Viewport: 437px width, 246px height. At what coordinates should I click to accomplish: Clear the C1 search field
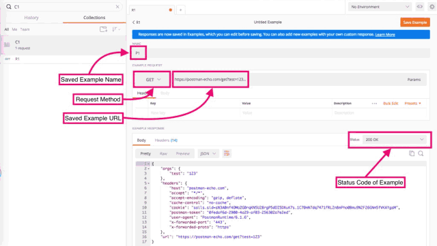117,7
